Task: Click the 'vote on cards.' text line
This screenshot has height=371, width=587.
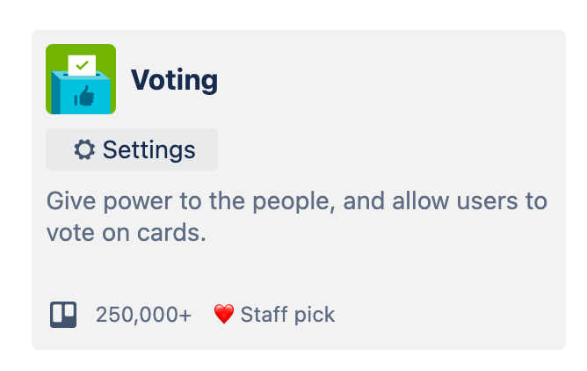Action: [x=127, y=232]
